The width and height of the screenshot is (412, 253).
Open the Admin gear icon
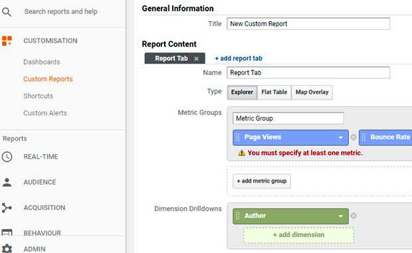(x=7, y=248)
